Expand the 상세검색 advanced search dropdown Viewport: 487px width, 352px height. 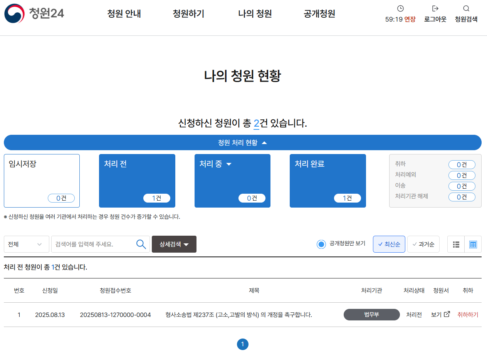pos(174,244)
